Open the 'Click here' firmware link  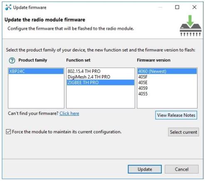tap(69, 113)
